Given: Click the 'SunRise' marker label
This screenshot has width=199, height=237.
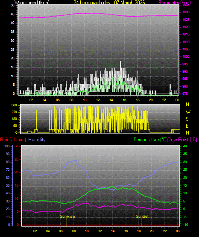Looking at the screenshot, I should coord(67,217).
